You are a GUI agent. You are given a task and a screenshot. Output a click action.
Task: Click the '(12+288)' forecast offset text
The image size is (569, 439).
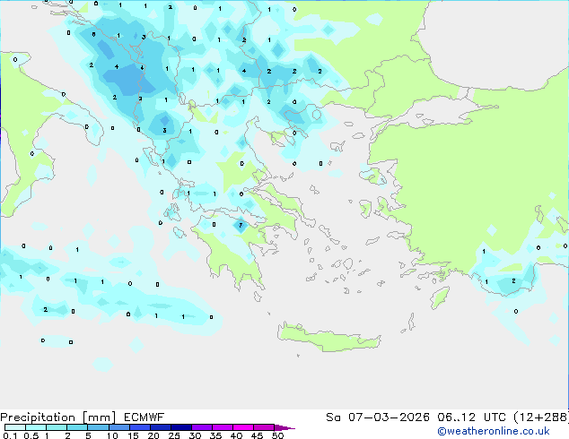[541, 417]
